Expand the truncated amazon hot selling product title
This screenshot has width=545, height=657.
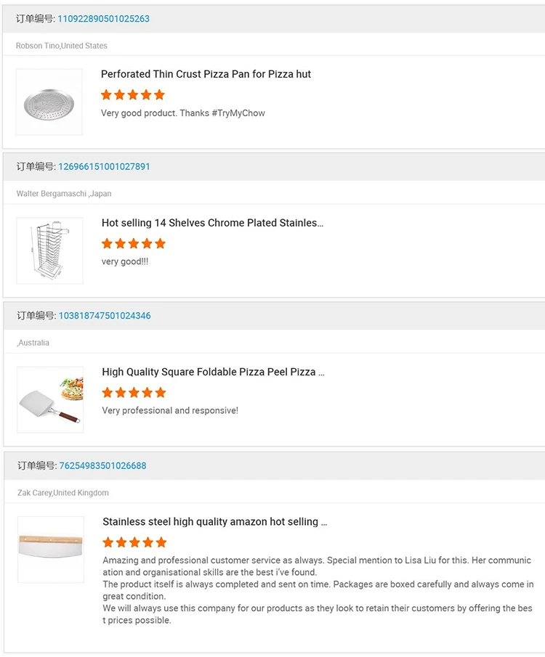(214, 521)
